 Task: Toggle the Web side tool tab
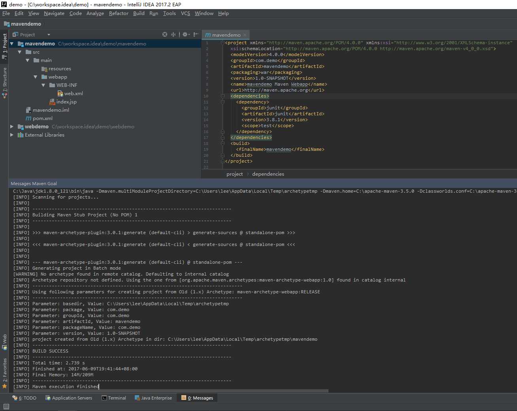pyautogui.click(x=4, y=342)
